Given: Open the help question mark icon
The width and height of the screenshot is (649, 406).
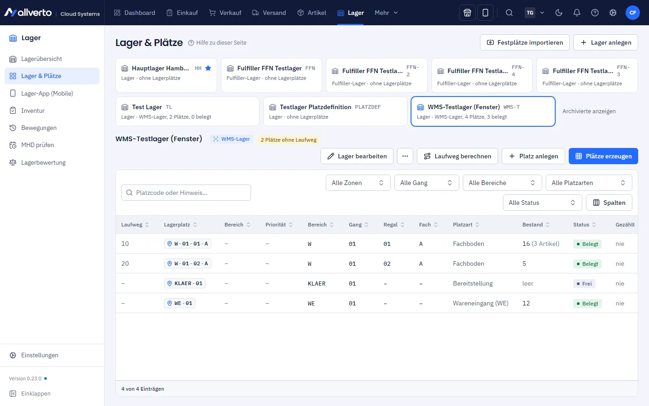Looking at the screenshot, I should click(595, 13).
